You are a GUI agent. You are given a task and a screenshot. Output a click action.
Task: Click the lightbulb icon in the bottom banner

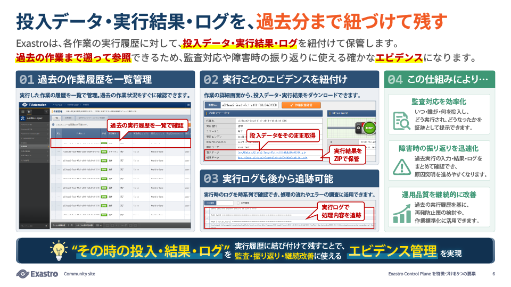tap(59, 250)
